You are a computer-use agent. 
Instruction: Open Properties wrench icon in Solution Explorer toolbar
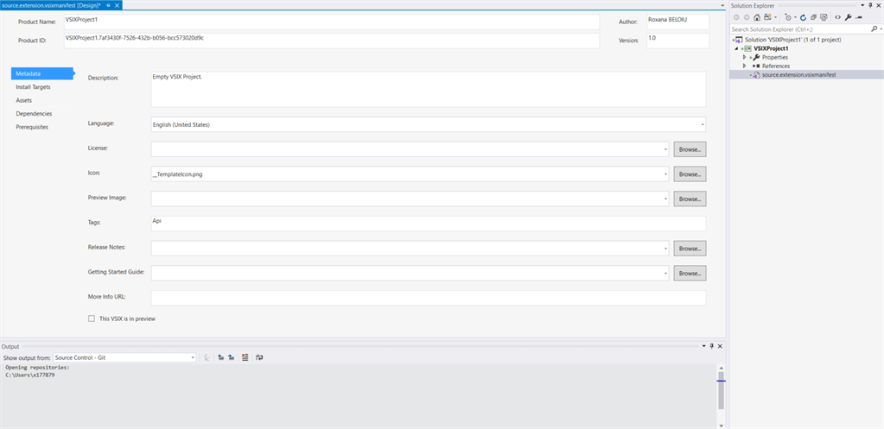[849, 17]
